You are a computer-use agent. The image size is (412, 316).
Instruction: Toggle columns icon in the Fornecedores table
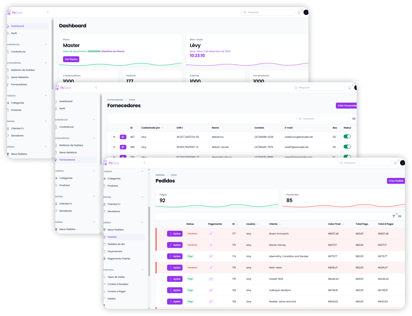(354, 119)
